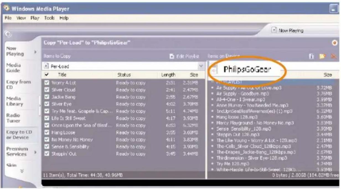Select Anne Murray - You Needed Me.mp3
The image size is (341, 189).
click(x=252, y=105)
